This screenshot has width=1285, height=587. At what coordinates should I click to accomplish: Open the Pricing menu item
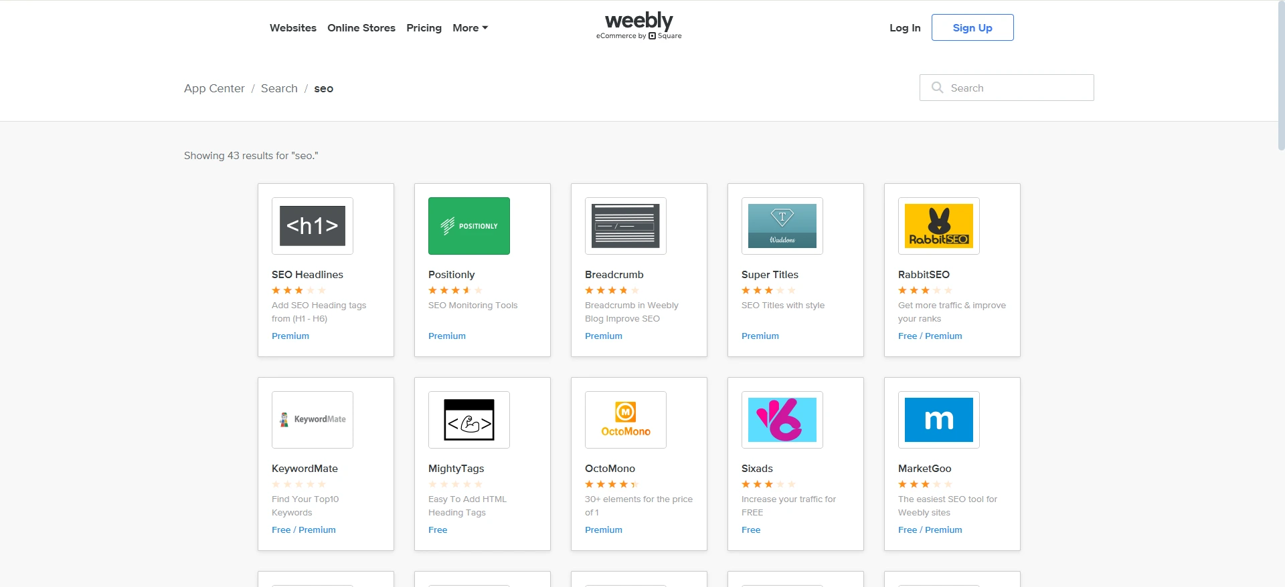pos(424,28)
